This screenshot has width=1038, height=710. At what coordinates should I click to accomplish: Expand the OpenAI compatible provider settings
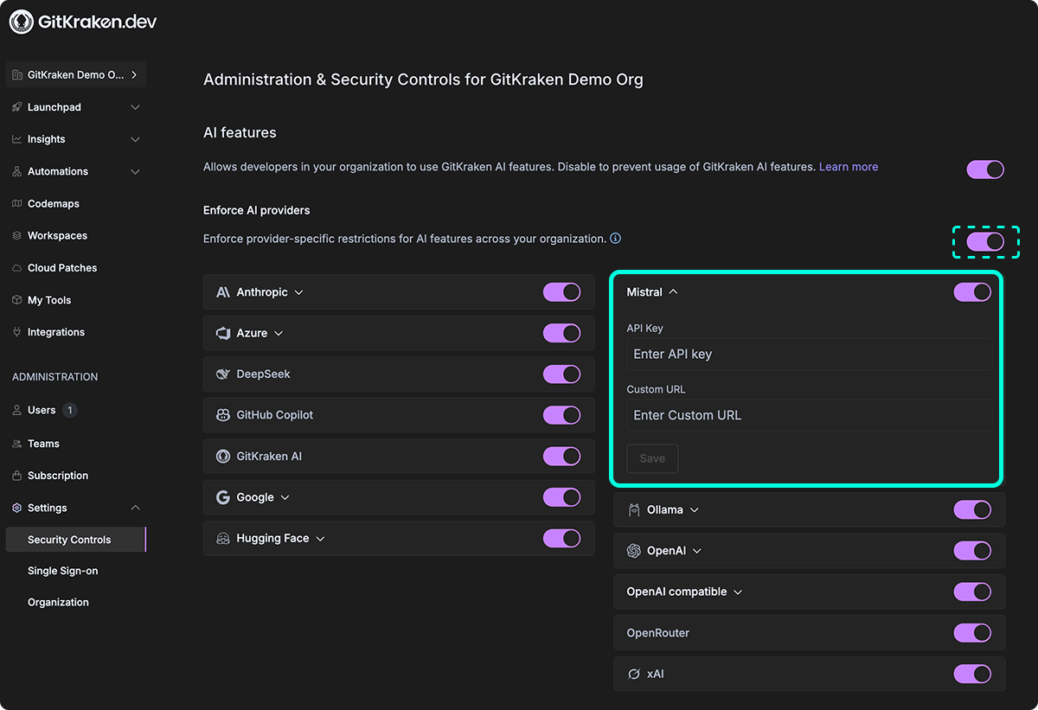[738, 592]
